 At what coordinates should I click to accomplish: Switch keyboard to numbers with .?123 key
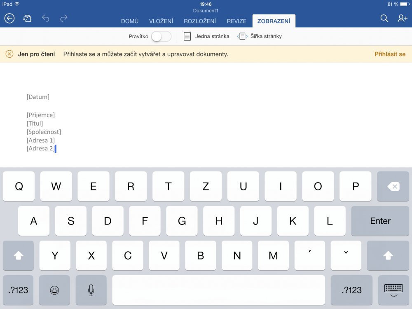tap(18, 290)
